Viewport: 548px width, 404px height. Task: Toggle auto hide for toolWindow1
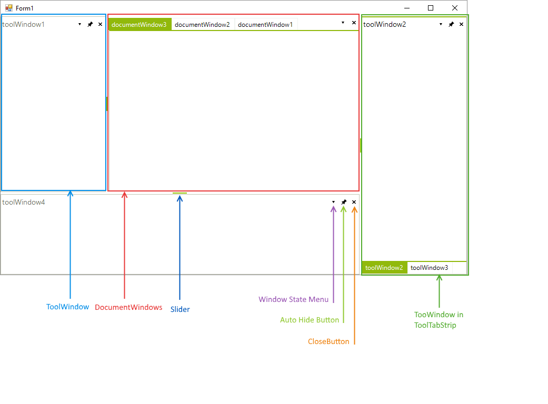click(x=90, y=24)
